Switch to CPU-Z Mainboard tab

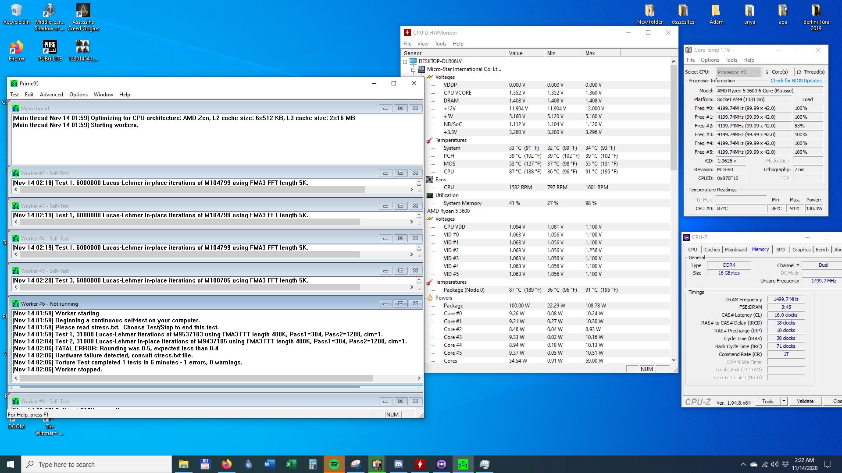(735, 250)
